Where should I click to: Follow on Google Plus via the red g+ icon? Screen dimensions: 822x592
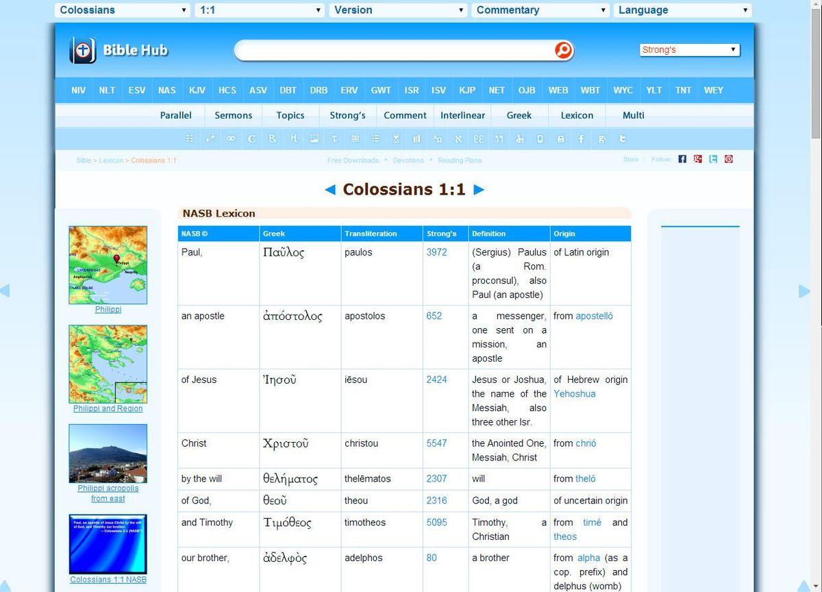coord(698,159)
